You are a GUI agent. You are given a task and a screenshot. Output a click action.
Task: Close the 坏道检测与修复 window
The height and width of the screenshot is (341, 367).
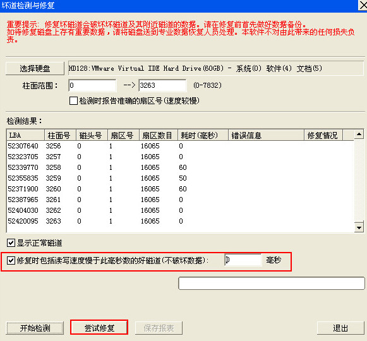click(363, 5)
